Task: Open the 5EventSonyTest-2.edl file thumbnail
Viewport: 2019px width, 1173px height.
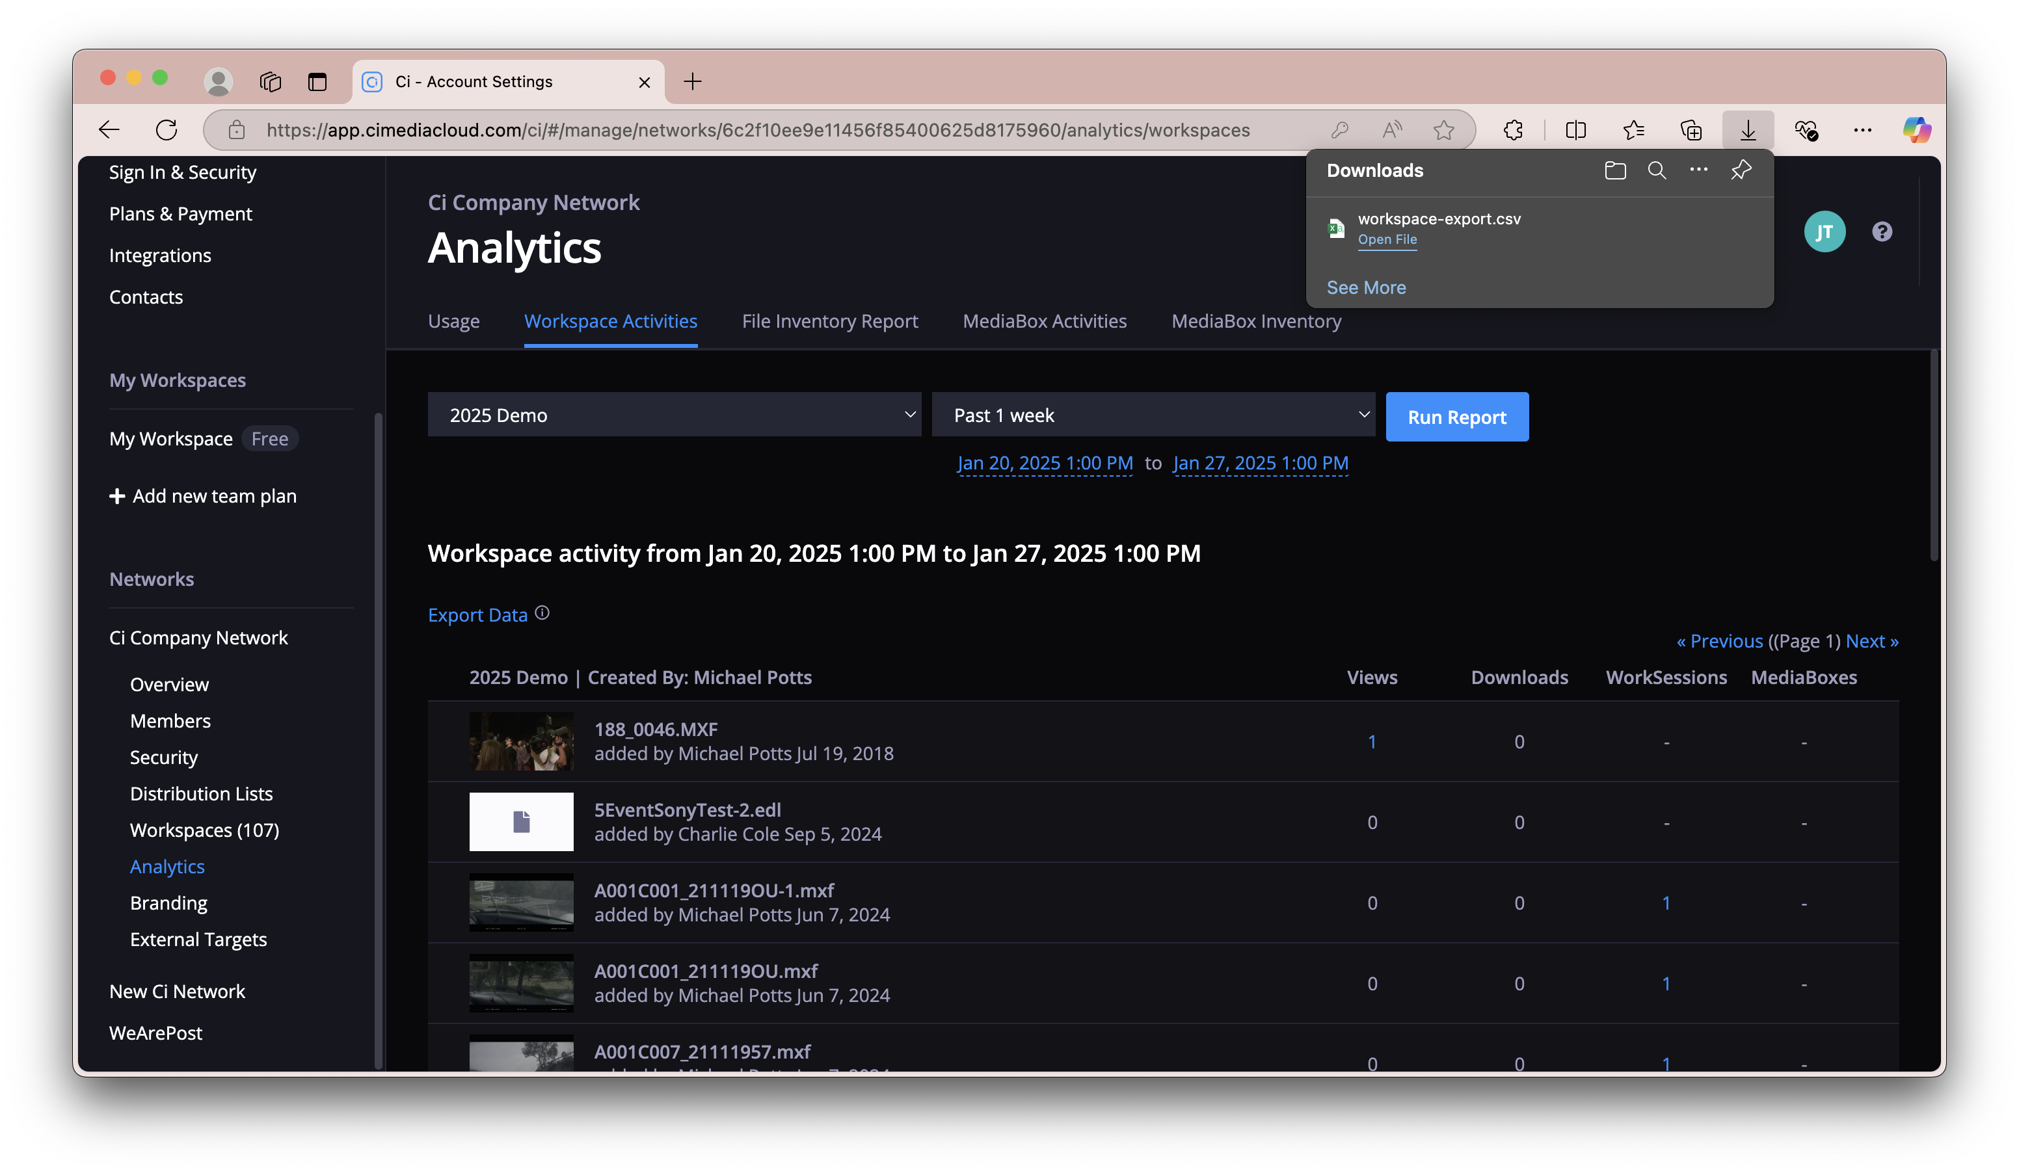Action: coord(521,821)
